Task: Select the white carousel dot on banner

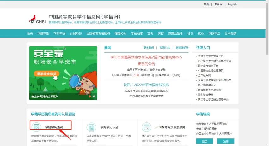Action: [x=94, y=96]
